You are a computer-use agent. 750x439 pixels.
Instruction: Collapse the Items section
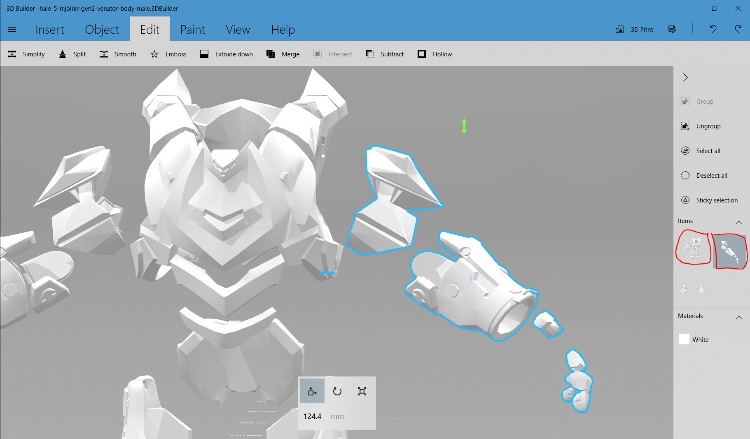point(739,222)
